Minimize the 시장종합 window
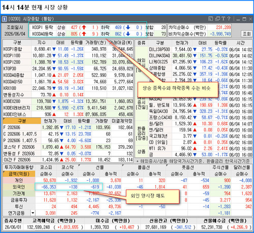This screenshot has height=233, width=254. (238, 19)
